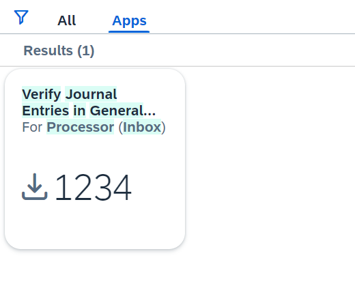The width and height of the screenshot is (355, 301).
Task: Open the Verify Journal Entries tile
Action: (95, 159)
